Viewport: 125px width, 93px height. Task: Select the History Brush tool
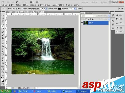coord(3,41)
